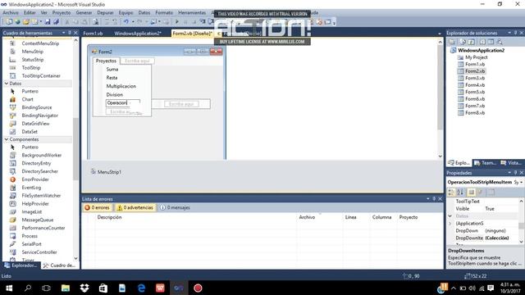Click the designer vertical scrollbar down arrow
The image size is (525, 295).
pyautogui.click(x=440, y=157)
